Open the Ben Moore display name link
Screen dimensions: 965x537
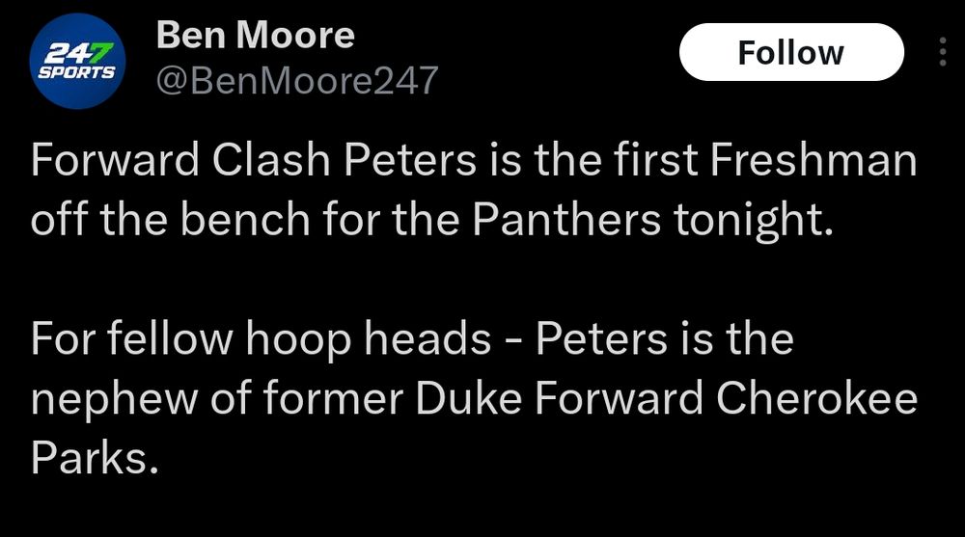pos(256,35)
